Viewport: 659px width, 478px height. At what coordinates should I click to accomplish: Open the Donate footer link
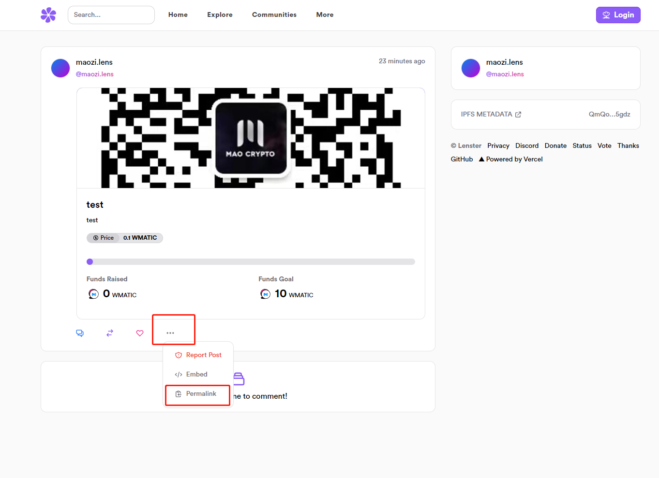(x=555, y=145)
